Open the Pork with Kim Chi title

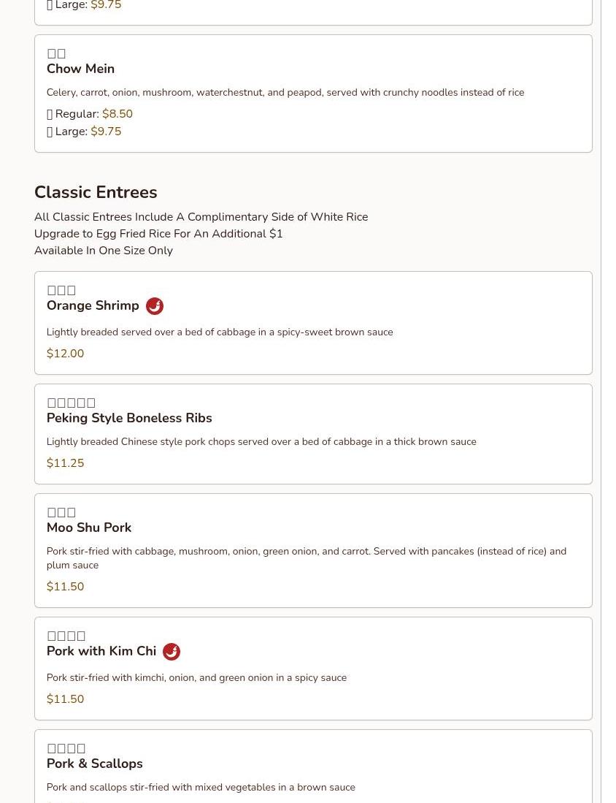tap(101, 651)
